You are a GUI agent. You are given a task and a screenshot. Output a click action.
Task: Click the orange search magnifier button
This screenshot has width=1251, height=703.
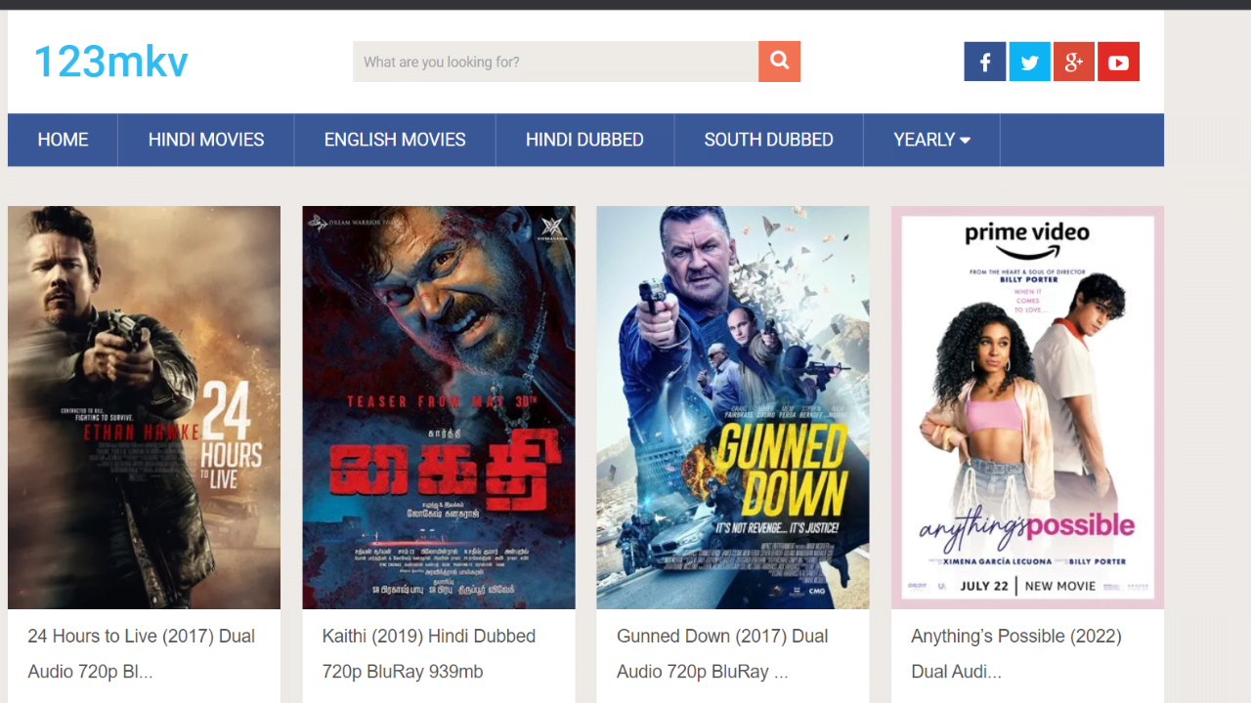pyautogui.click(x=779, y=62)
